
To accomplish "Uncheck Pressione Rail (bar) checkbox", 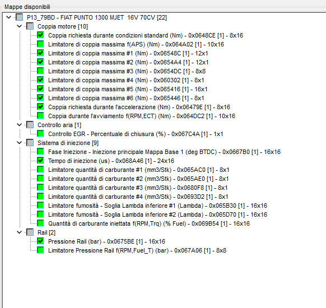I will pyautogui.click(x=40, y=241).
